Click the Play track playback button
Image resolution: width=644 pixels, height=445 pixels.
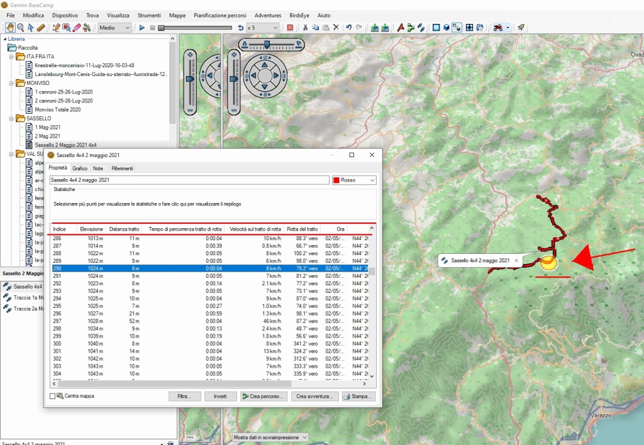point(142,28)
